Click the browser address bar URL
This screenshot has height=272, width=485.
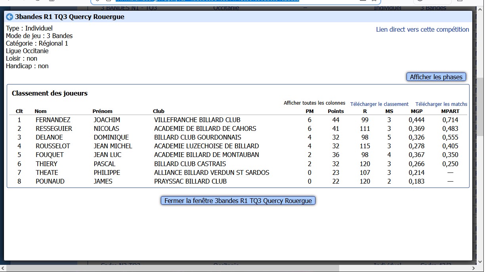point(206,1)
